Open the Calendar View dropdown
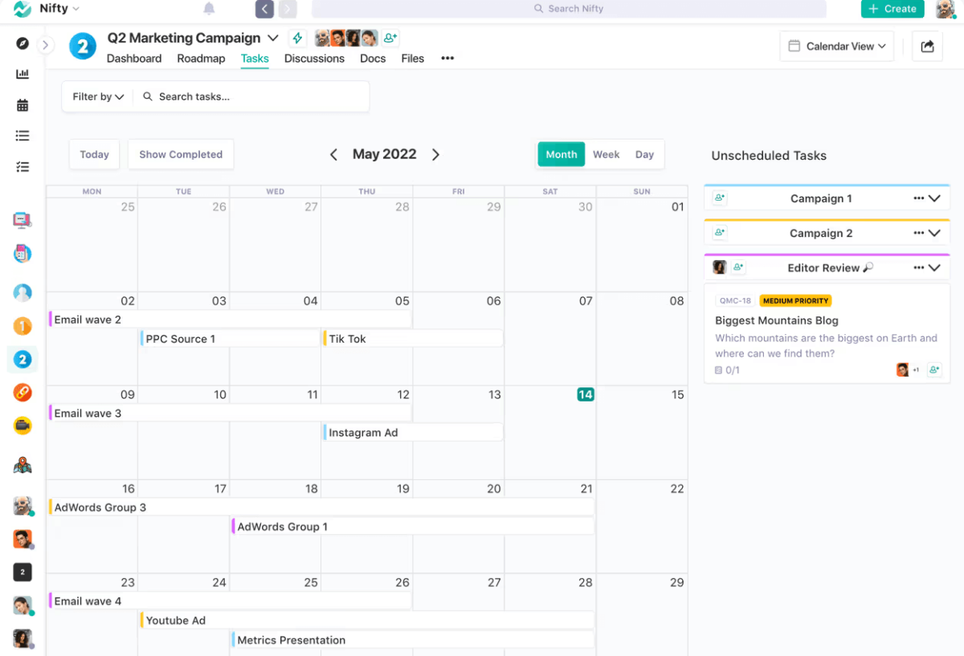The width and height of the screenshot is (964, 656). 836,46
